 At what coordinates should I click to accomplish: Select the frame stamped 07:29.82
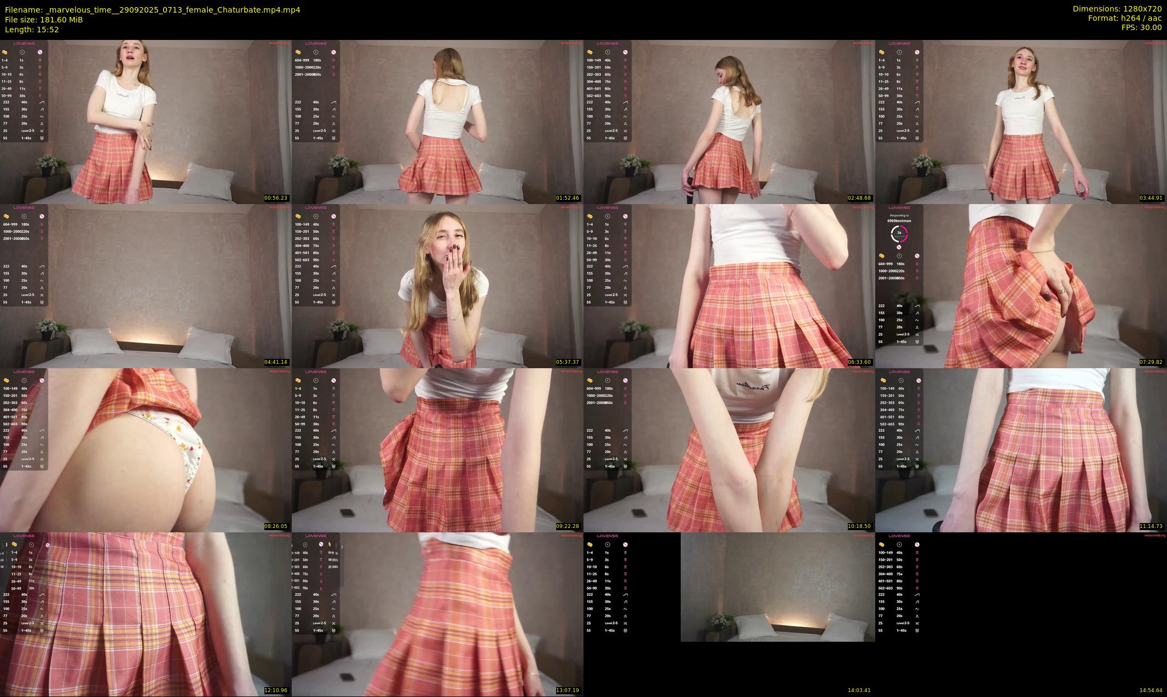click(1021, 286)
